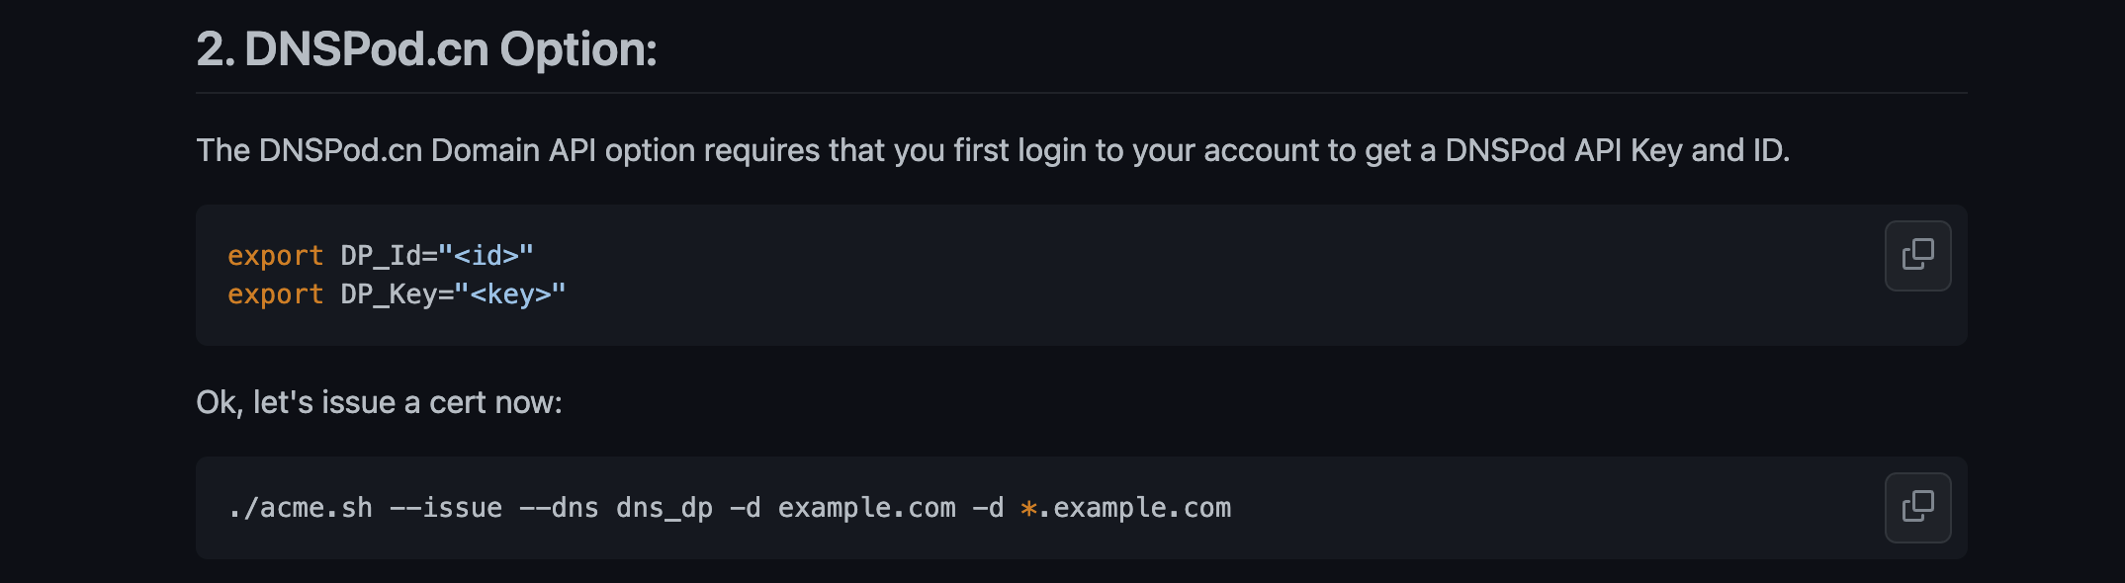Click the --dns flag in the command
The width and height of the screenshot is (2125, 583).
559,508
